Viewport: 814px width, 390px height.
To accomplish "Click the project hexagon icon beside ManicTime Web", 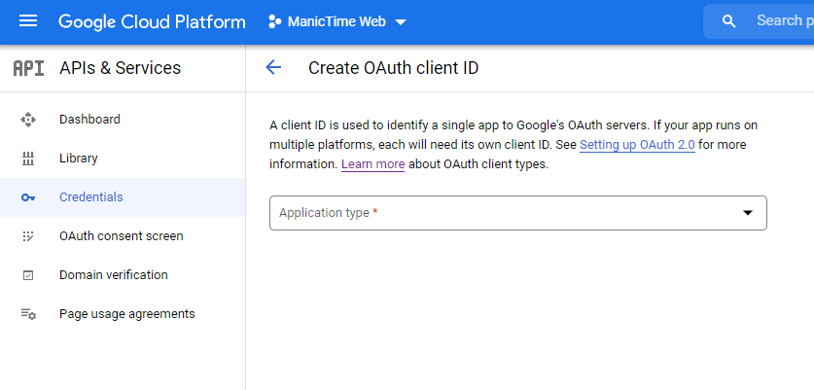I will [274, 21].
